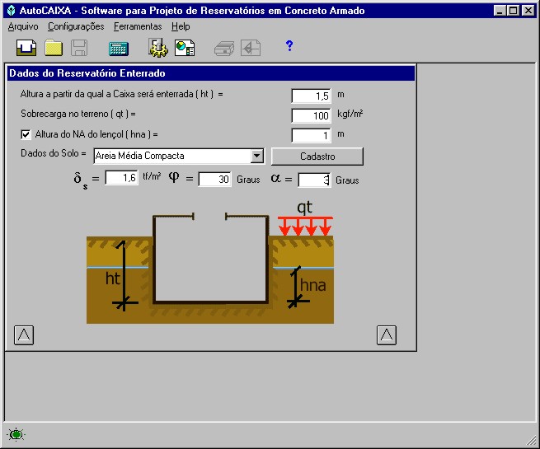Image resolution: width=540 pixels, height=449 pixels.
Task: Minimize the AutoCAIXA window
Action: pos(500,11)
